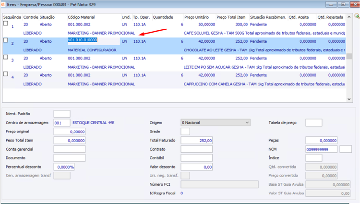Click Centro de armazenagem code field
The height and width of the screenshot is (204, 360).
(62, 123)
